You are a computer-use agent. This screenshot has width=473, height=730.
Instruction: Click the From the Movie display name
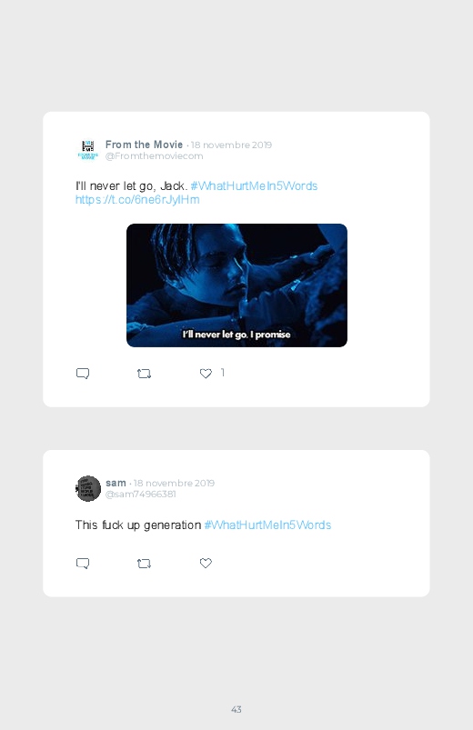(144, 145)
